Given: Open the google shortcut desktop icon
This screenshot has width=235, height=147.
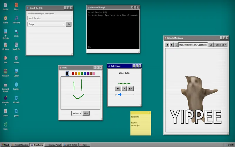Looking at the screenshot, I should point(16,113).
